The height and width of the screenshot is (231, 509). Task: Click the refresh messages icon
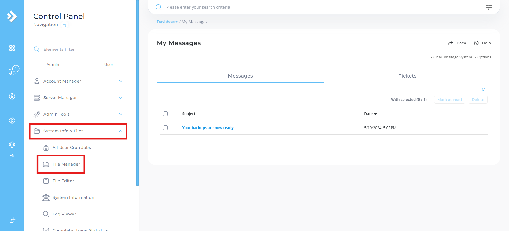(484, 89)
